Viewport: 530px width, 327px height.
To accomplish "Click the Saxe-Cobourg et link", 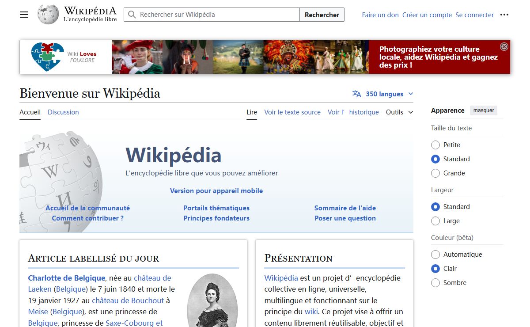I will pos(134,323).
